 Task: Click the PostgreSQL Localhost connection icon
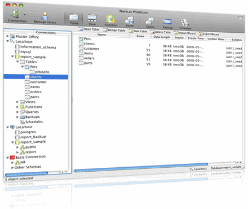coord(12,127)
